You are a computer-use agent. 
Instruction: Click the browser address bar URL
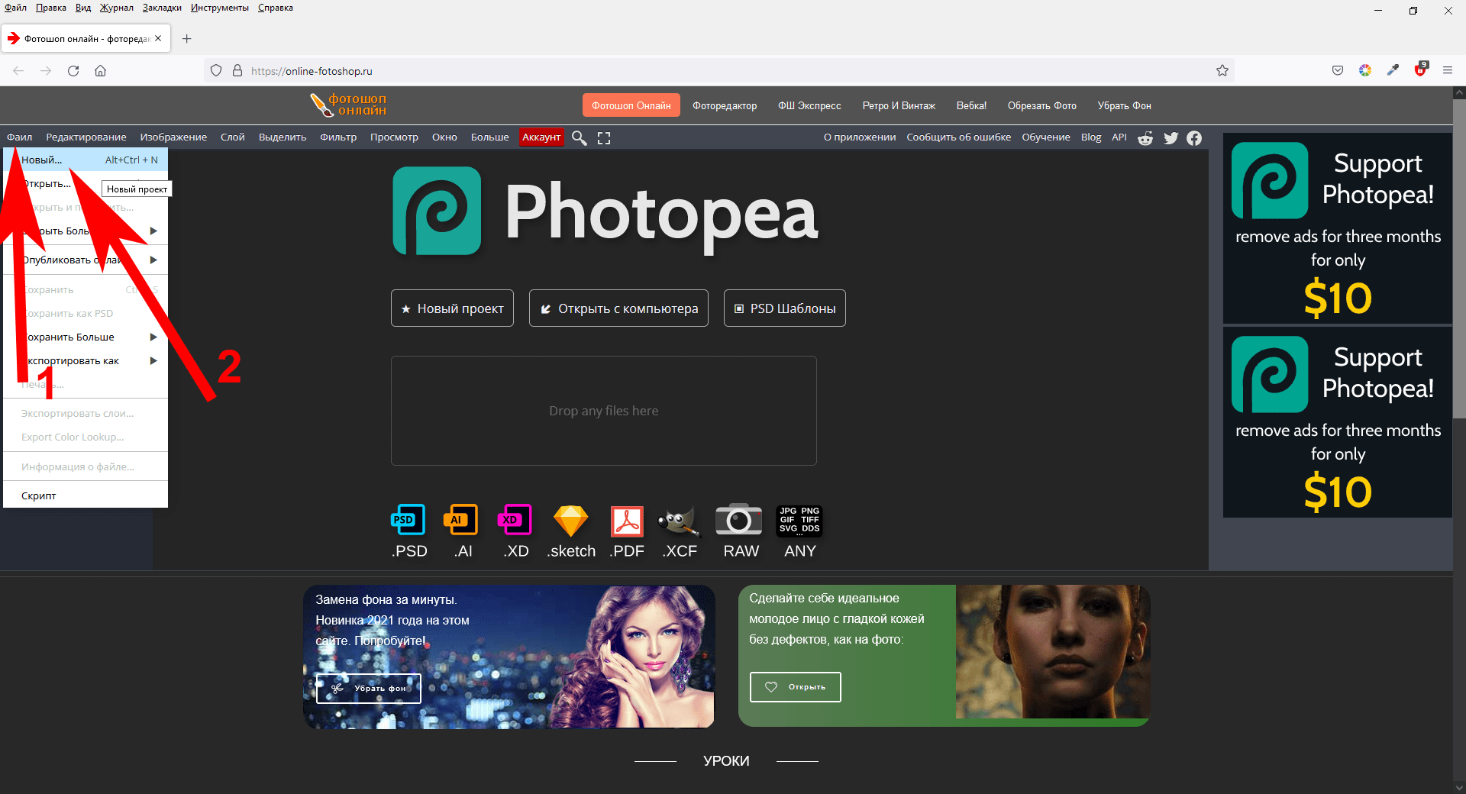click(x=312, y=71)
